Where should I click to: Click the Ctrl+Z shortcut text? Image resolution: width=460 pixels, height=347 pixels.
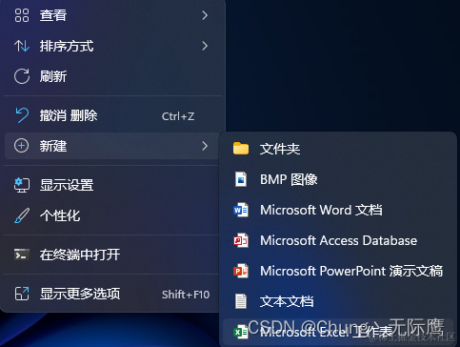point(178,116)
